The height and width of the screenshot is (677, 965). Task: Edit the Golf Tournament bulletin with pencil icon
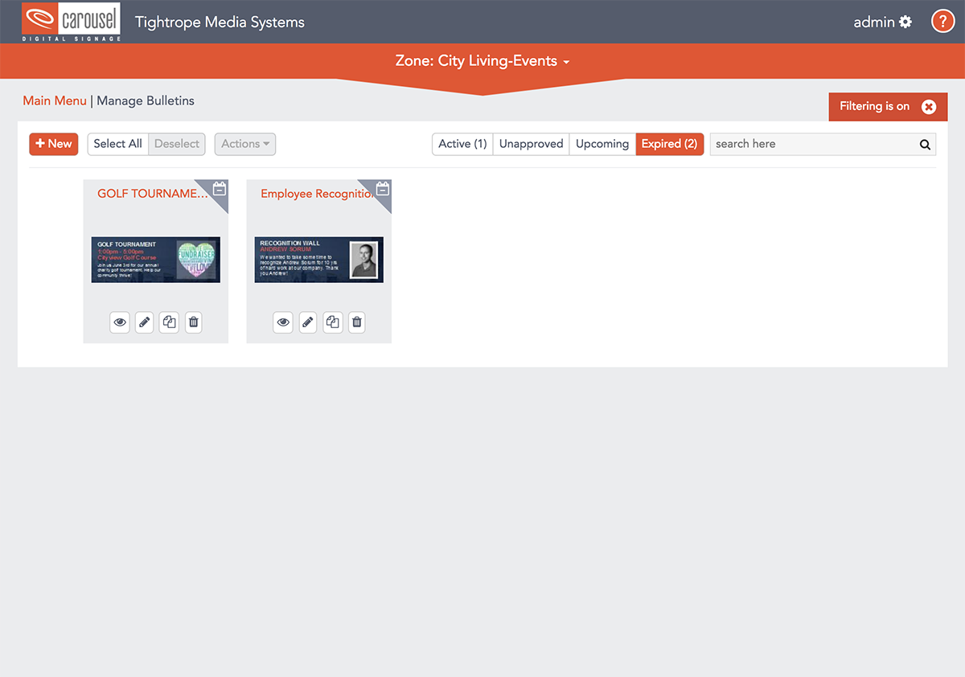pos(145,322)
